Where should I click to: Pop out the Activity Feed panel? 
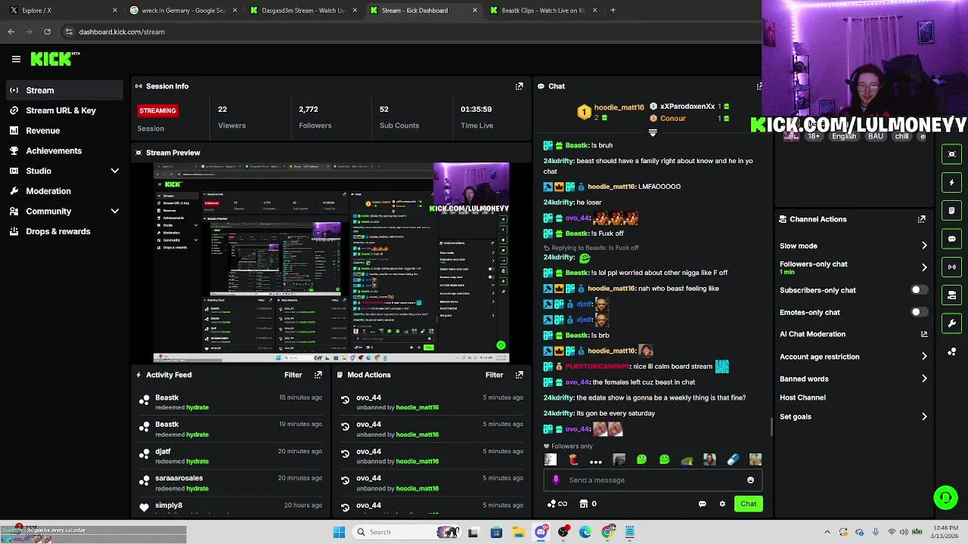318,375
